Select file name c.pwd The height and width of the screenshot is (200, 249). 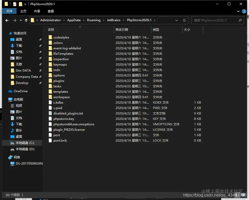tap(58, 108)
